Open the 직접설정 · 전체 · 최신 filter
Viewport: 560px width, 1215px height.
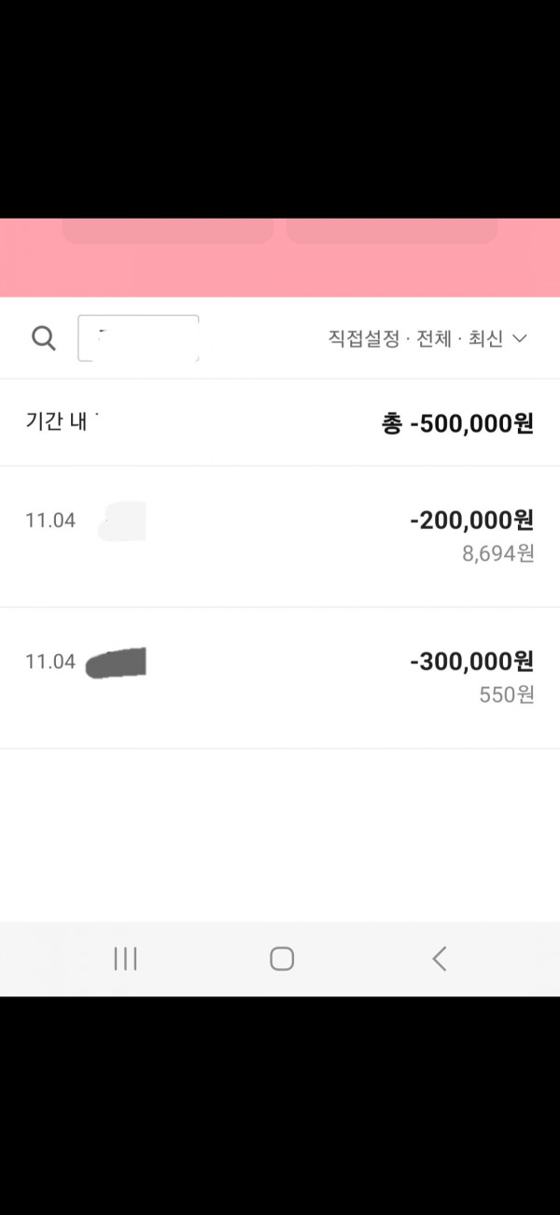427,338
